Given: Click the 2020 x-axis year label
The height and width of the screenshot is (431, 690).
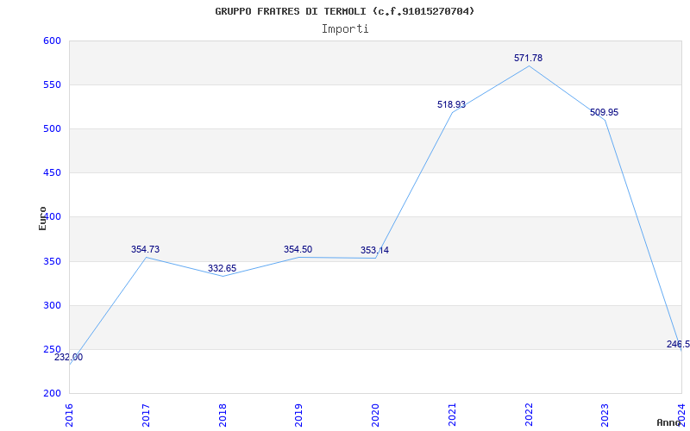Looking at the screenshot, I should click(375, 415).
